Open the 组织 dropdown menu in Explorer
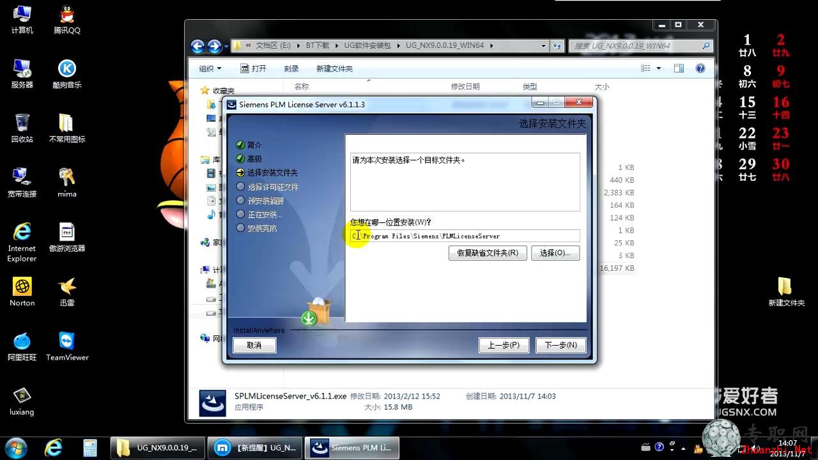The width and height of the screenshot is (818, 460). click(210, 68)
